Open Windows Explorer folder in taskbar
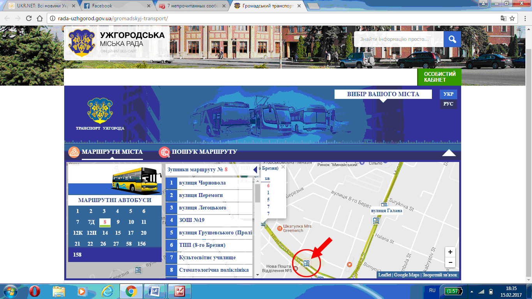Screen dimensions: 532x299 (x=58, y=291)
